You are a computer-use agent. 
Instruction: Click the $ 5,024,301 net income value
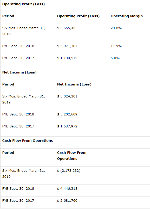coord(67,96)
